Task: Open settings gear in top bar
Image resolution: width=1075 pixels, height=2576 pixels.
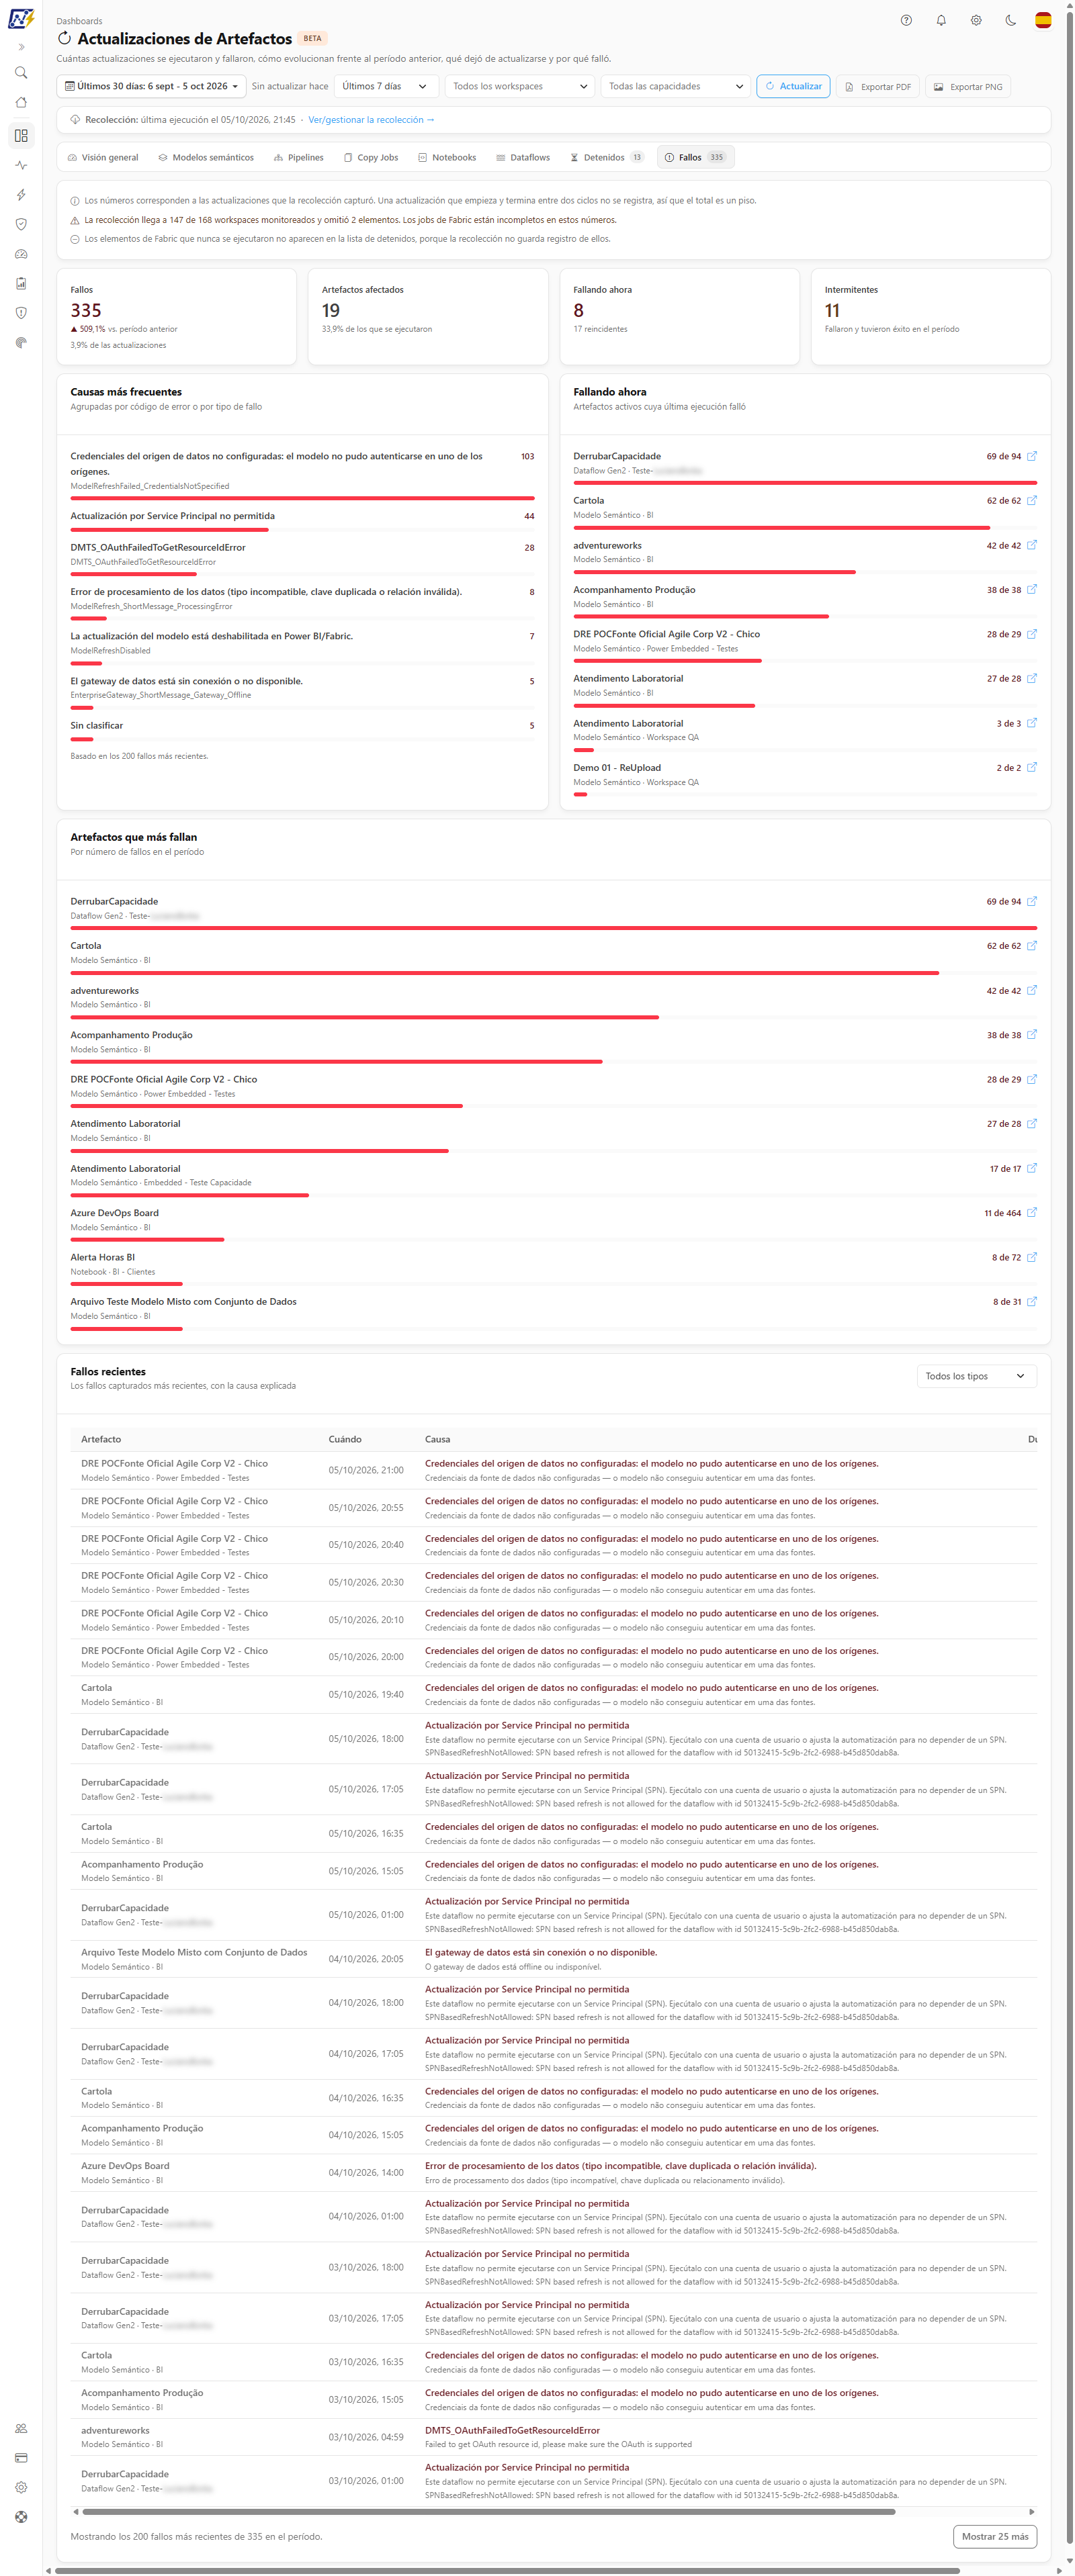Action: tap(976, 20)
